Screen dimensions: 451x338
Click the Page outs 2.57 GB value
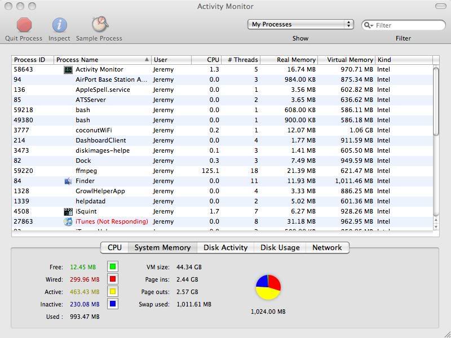pos(187,292)
